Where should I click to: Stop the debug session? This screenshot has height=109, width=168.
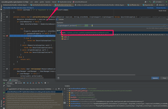click(x=4, y=99)
